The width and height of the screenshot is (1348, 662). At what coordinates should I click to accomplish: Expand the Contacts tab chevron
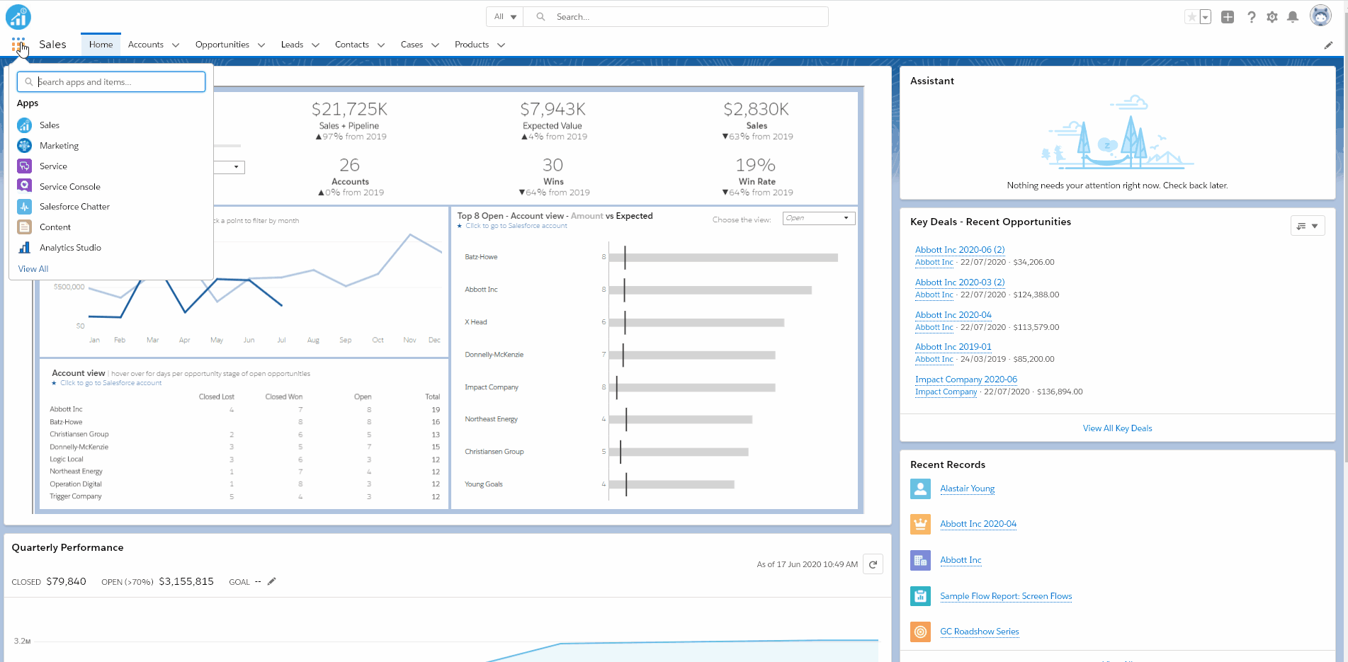pyautogui.click(x=381, y=45)
